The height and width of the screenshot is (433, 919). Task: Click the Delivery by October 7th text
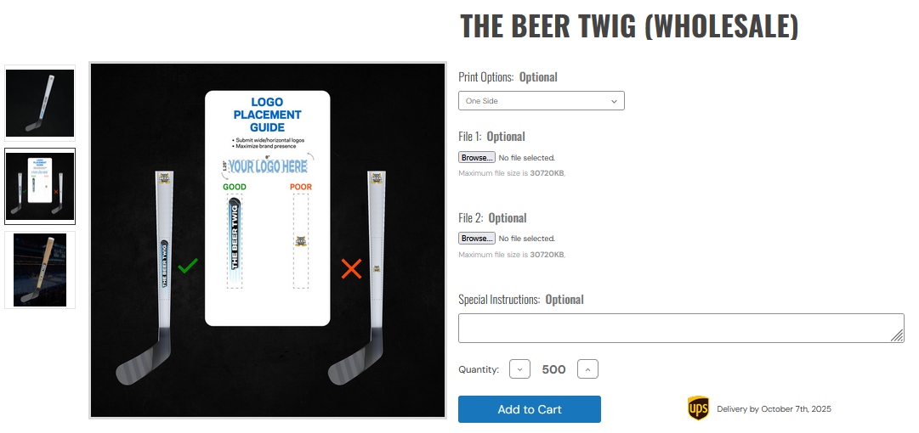point(774,409)
